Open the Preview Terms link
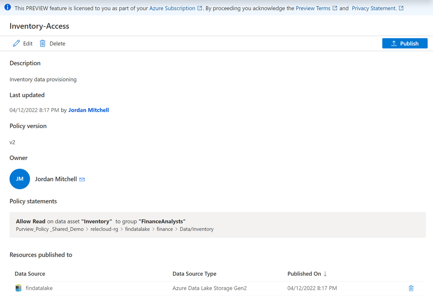Image resolution: width=433 pixels, height=299 pixels. [313, 8]
